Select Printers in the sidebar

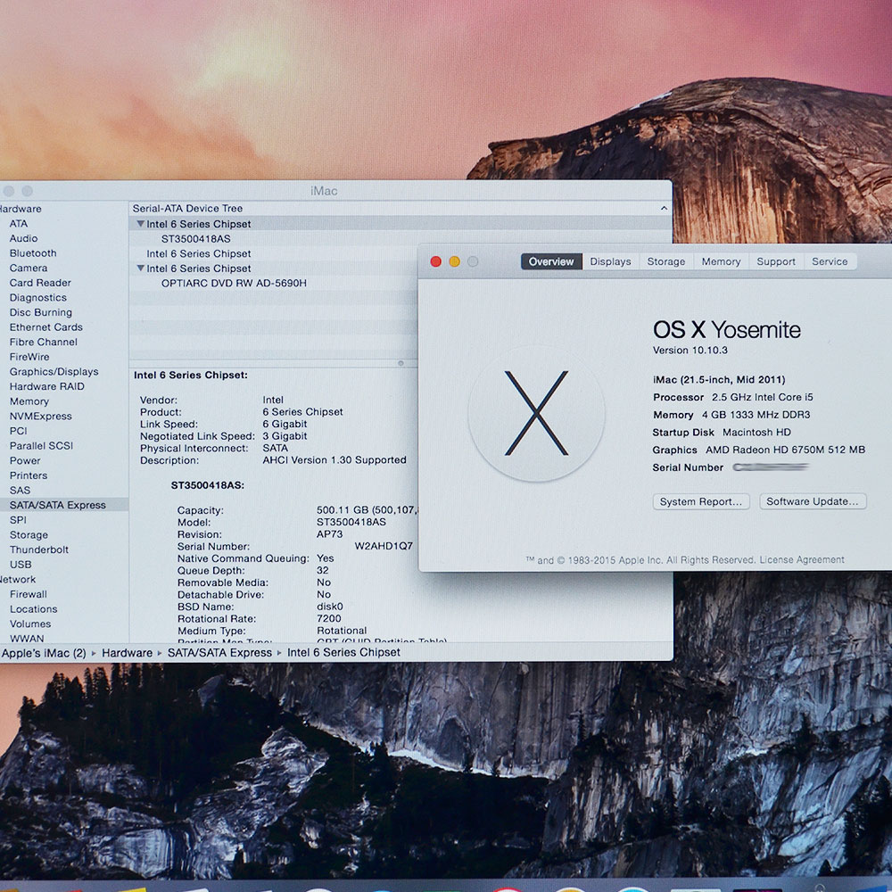[29, 475]
